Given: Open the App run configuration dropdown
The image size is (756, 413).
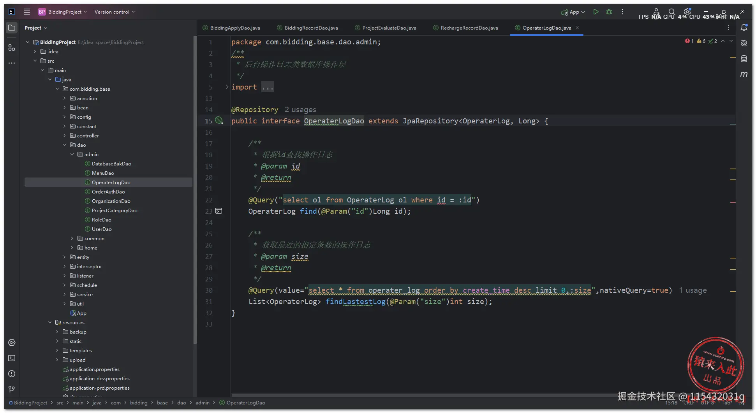Looking at the screenshot, I should tap(573, 12).
